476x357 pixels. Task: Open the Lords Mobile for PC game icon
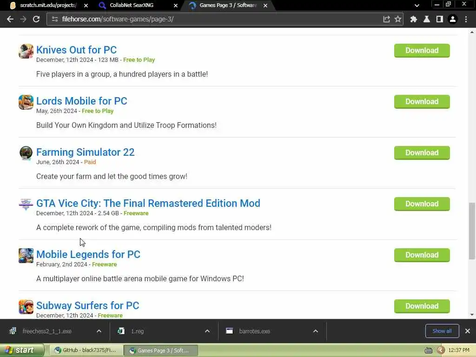point(26,102)
